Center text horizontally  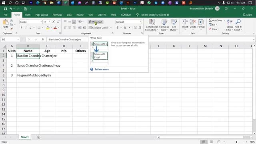[70, 28]
